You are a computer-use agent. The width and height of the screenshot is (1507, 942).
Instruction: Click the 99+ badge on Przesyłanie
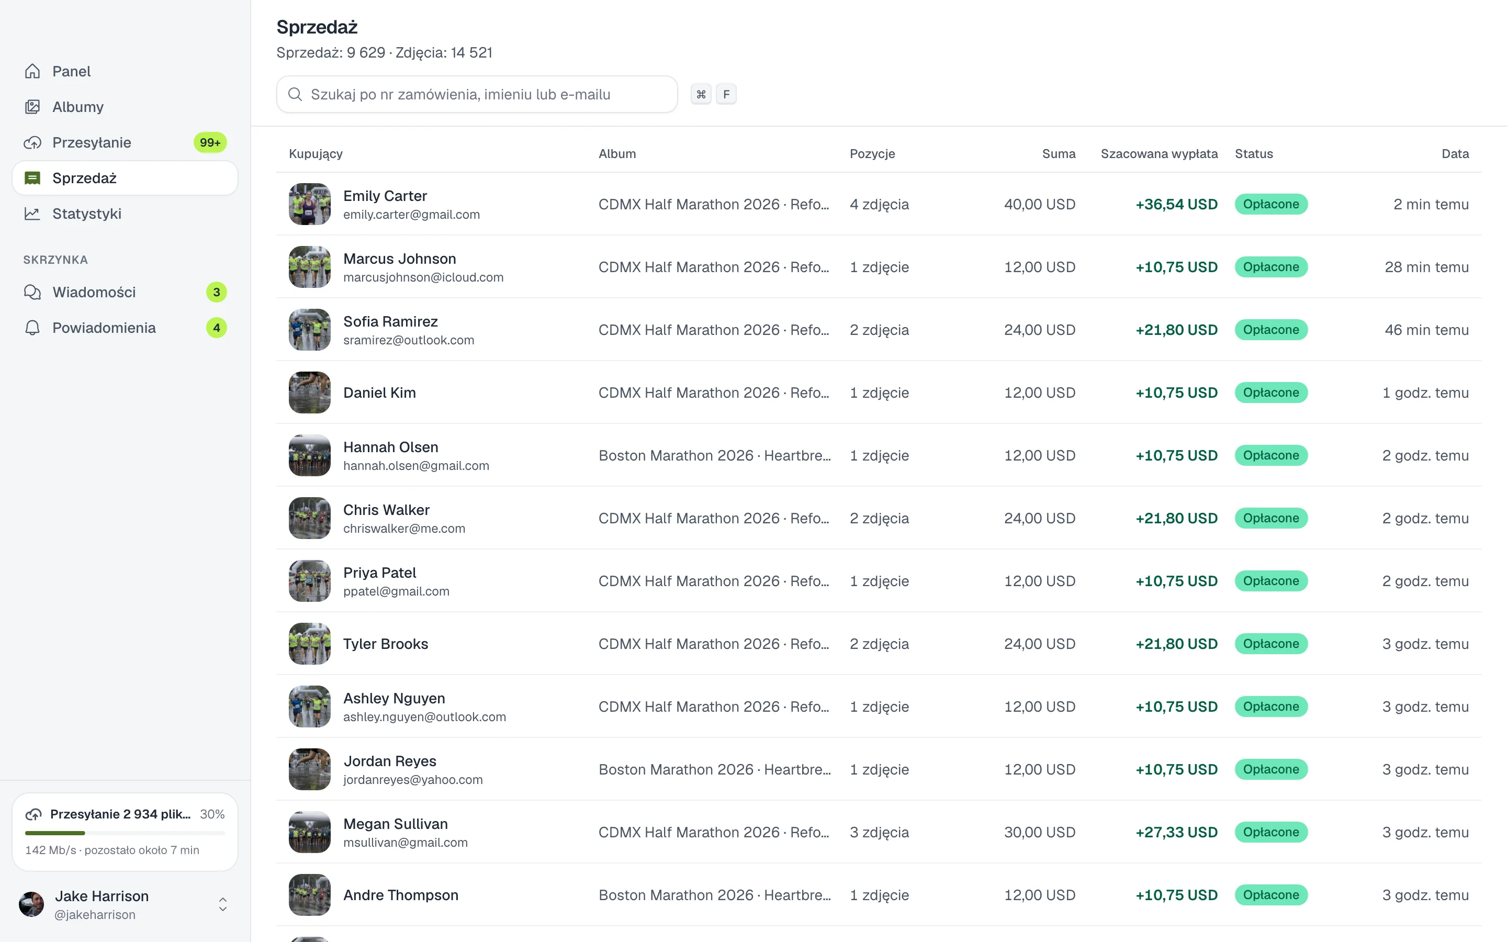[210, 143]
